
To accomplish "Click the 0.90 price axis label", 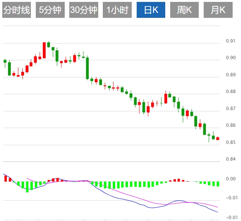I will (231, 58).
